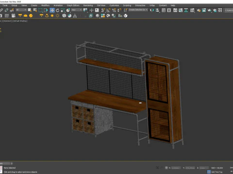The image size is (233, 174).
Task: Click the X coordinate field
Action: click(x=176, y=168)
